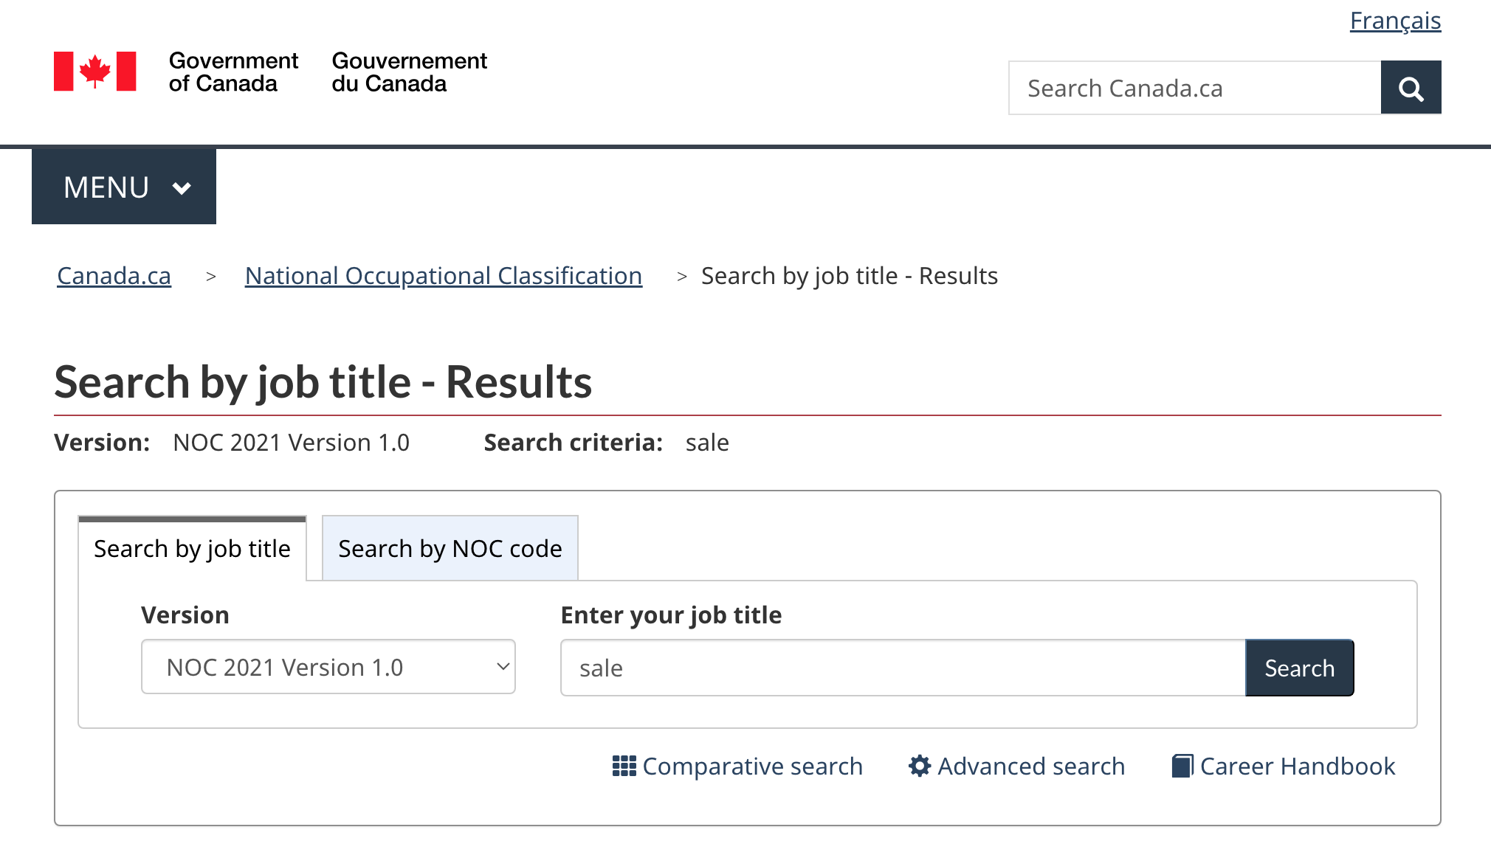The image size is (1491, 841).
Task: Click the Government of Canada flag logo
Action: (x=95, y=72)
